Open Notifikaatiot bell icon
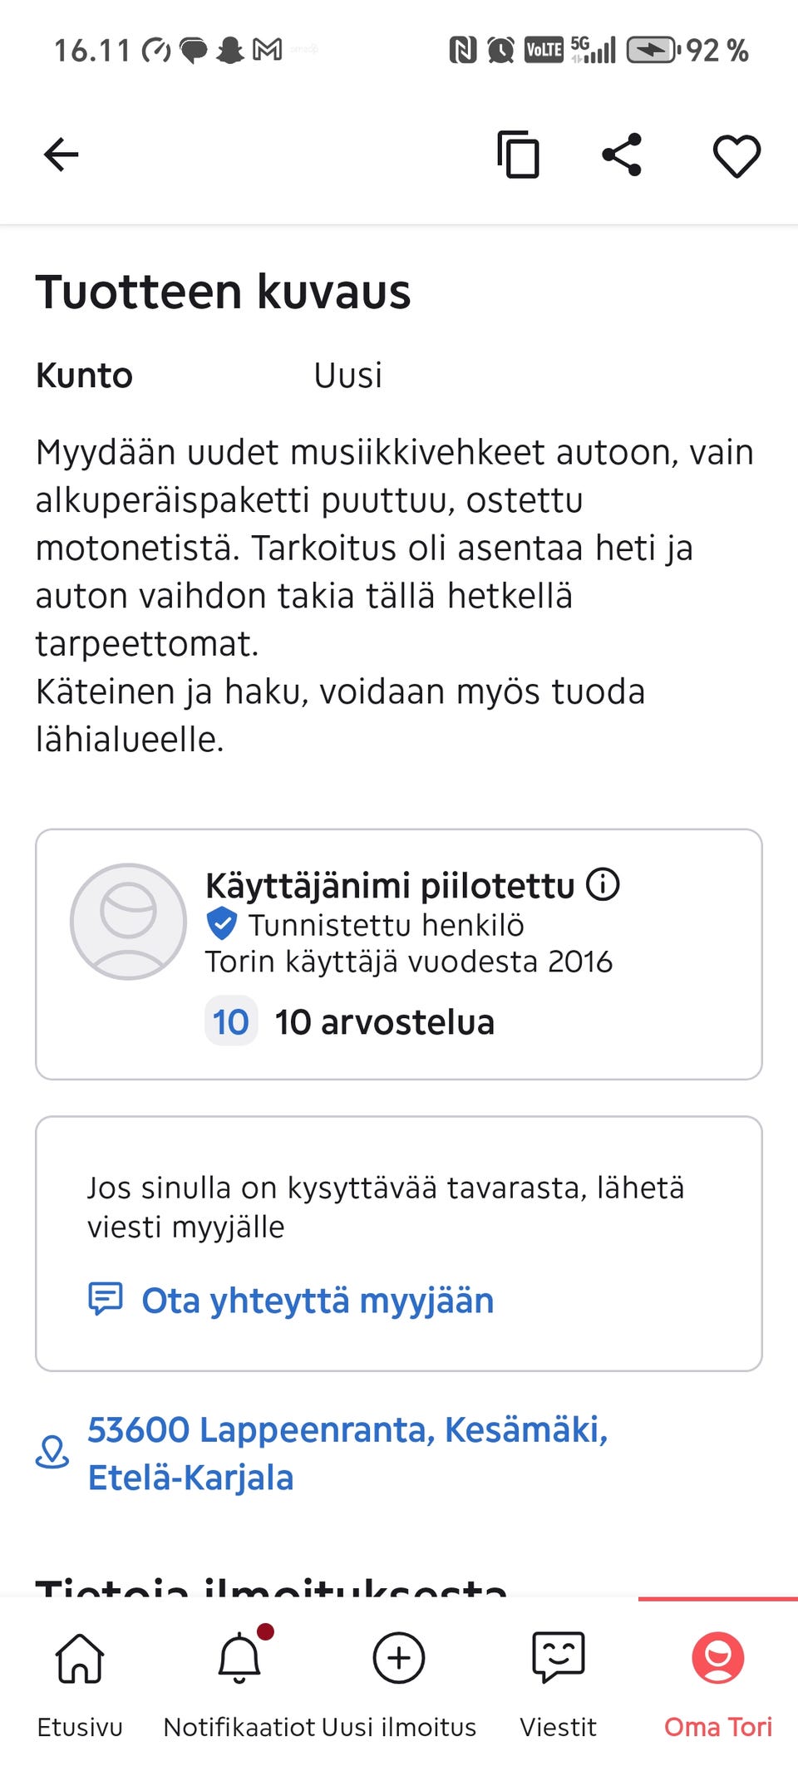The height and width of the screenshot is (1771, 798). [239, 1659]
